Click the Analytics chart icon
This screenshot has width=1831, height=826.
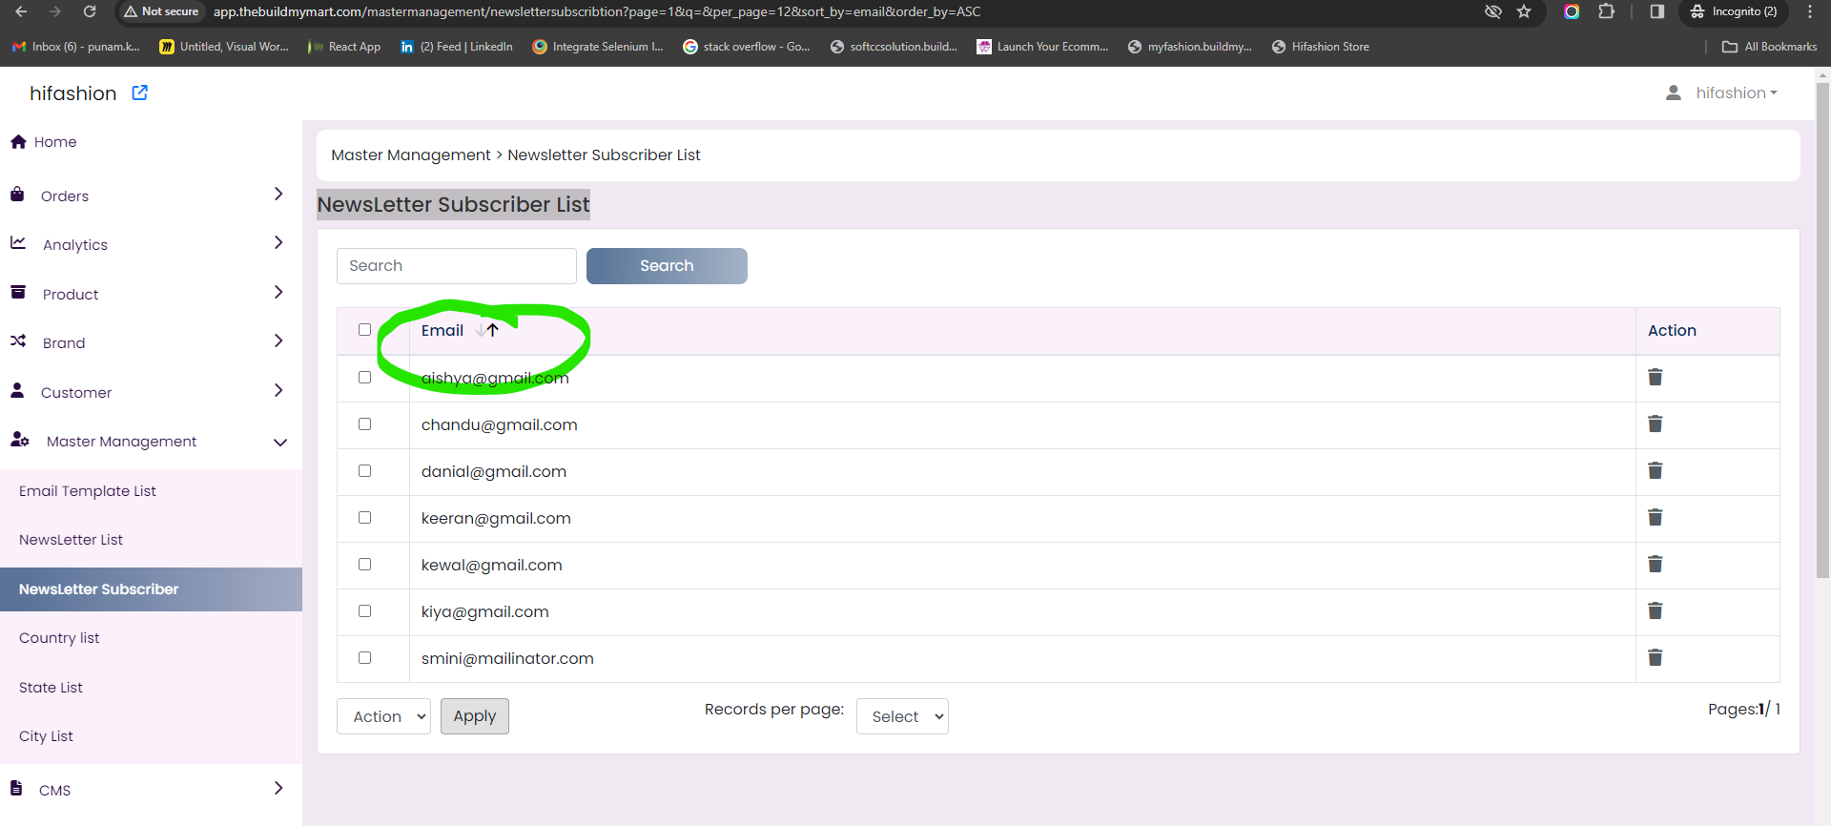[18, 243]
